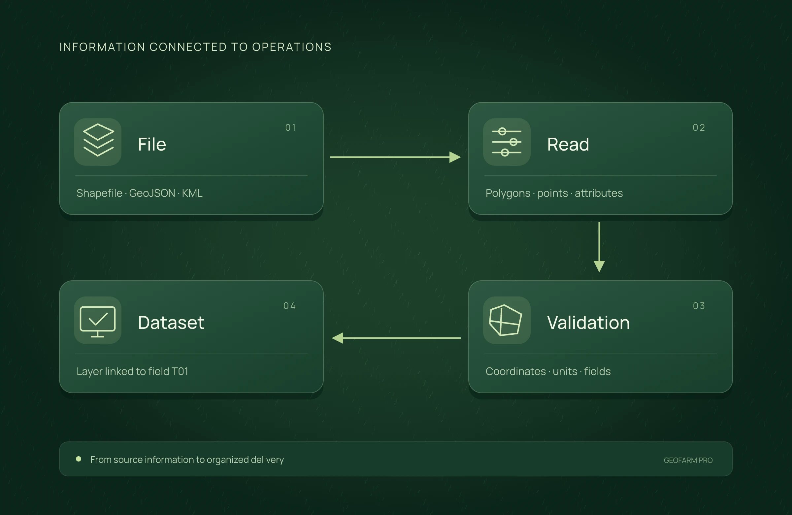Click the step number 01
The width and height of the screenshot is (792, 515).
290,127
